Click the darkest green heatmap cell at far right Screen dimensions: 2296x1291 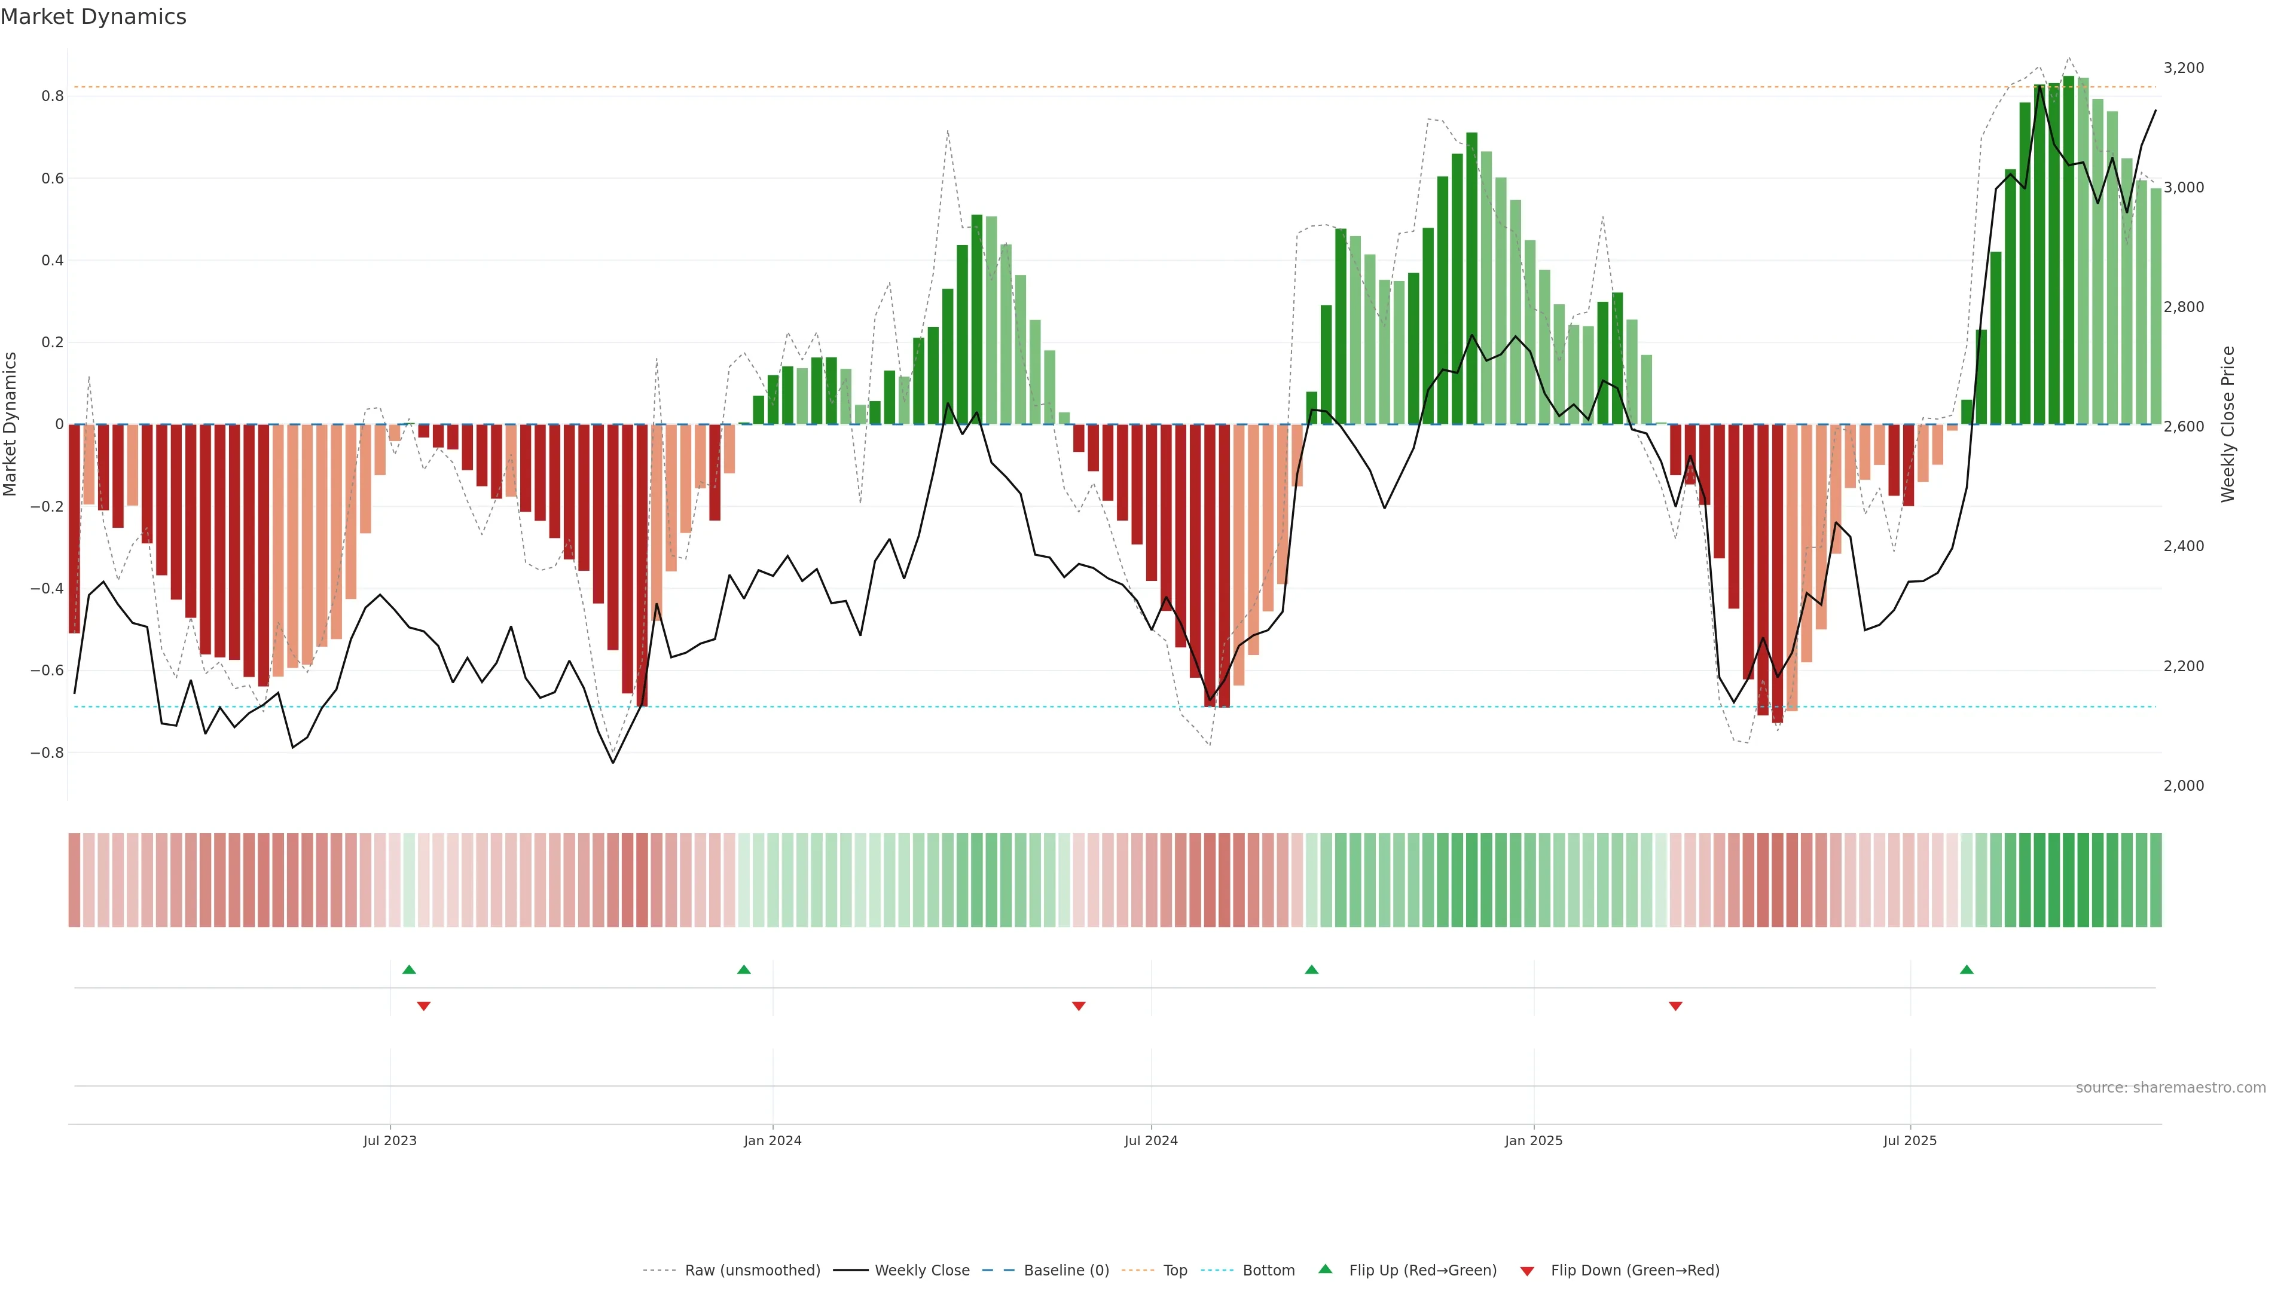pos(2069,879)
